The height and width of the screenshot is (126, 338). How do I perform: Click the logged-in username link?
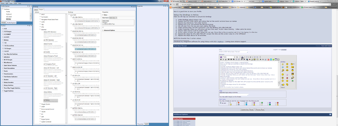click(x=284, y=49)
